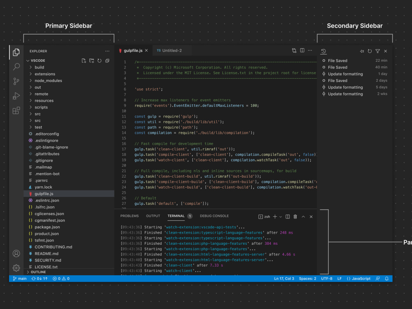
Task: Expand the out folder
Action: pos(31,87)
